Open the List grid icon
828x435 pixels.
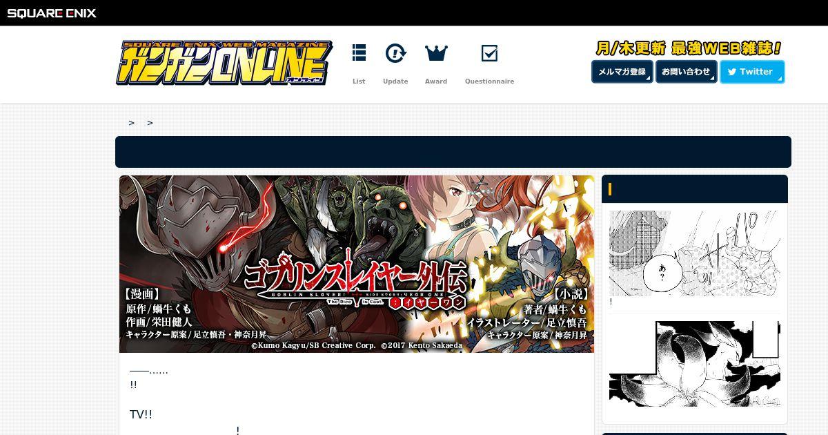359,52
